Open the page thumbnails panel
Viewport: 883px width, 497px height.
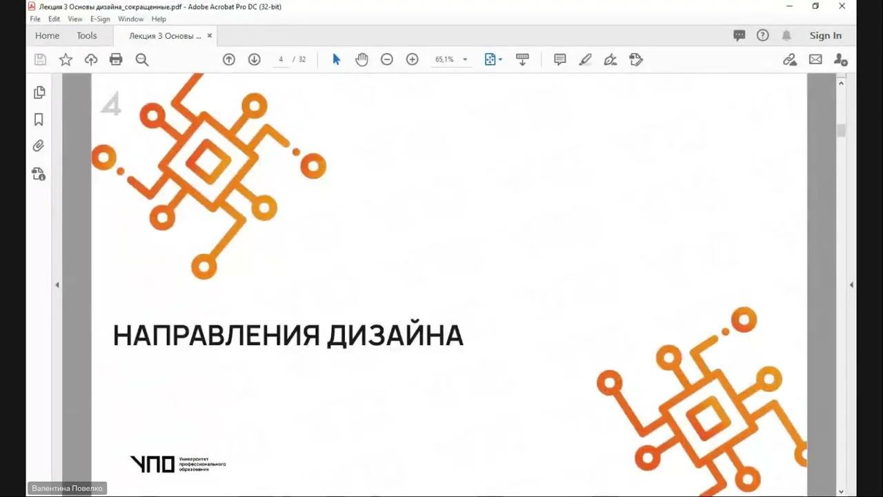click(x=39, y=92)
